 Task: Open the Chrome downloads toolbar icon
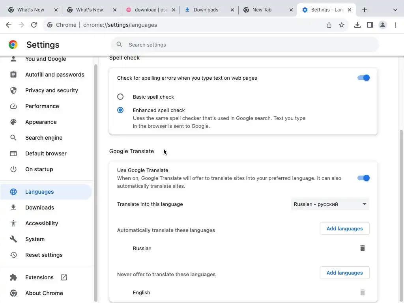click(357, 25)
